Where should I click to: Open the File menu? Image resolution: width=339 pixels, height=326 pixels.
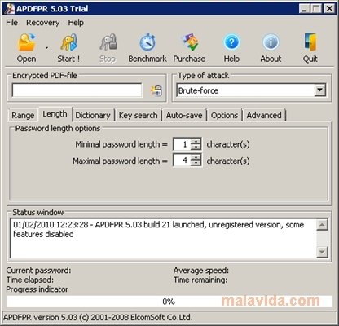click(11, 23)
